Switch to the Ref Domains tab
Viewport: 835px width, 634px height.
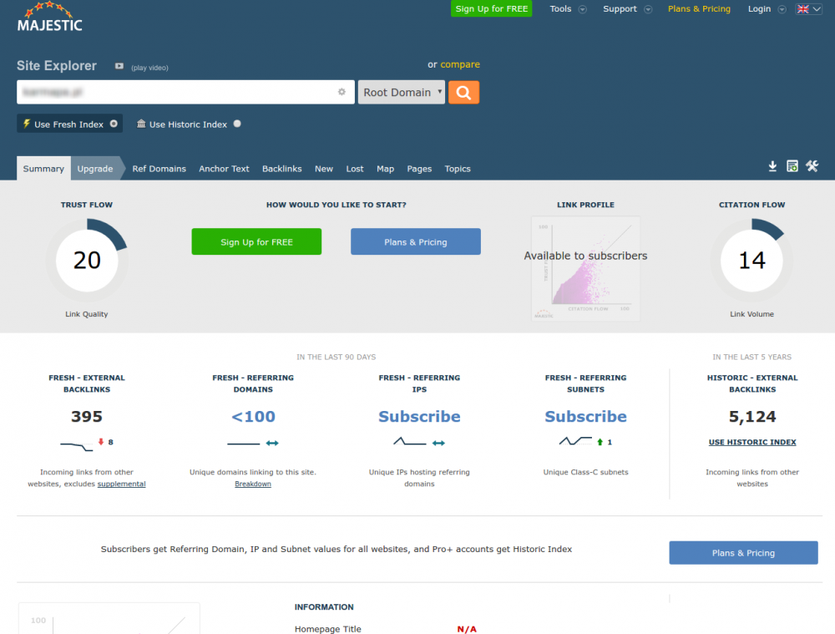coord(159,169)
